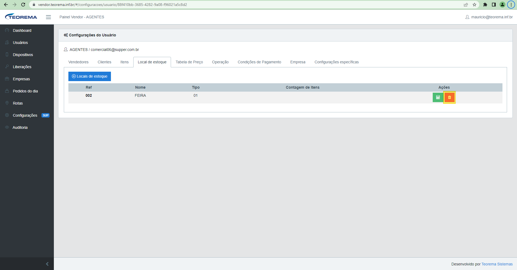Open Empresas in sidebar
The width and height of the screenshot is (517, 270).
27,79
